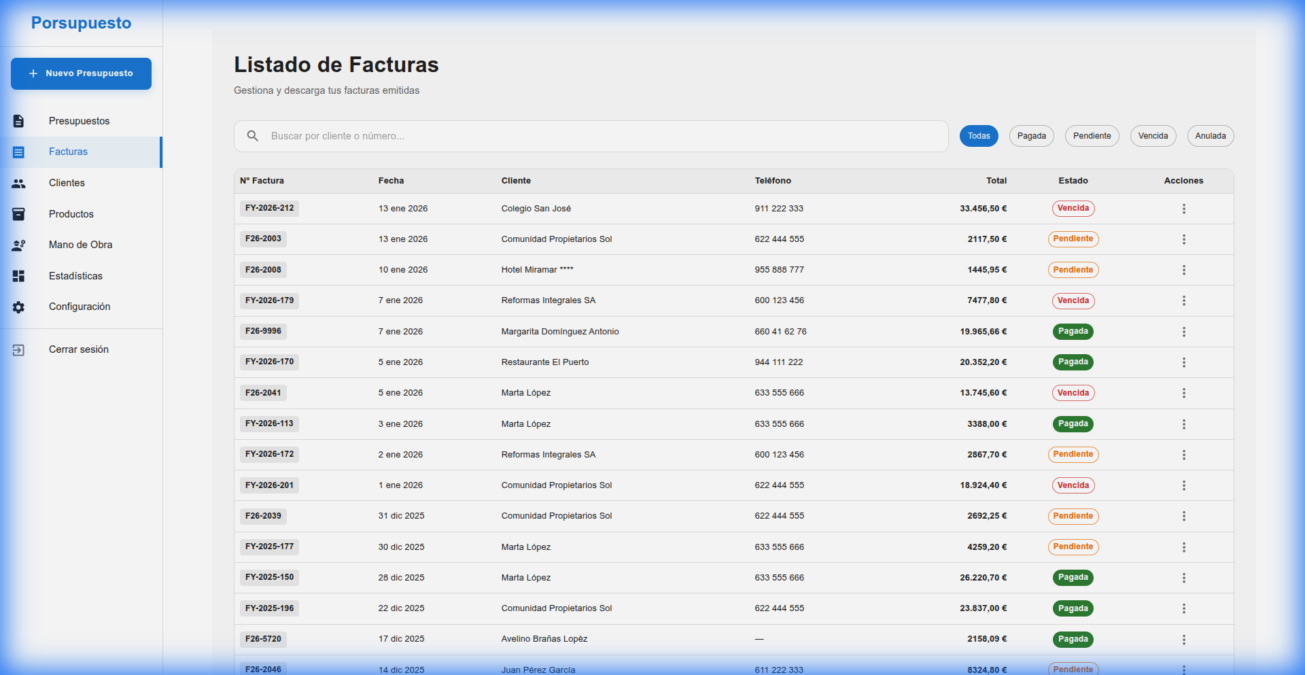
Task: Click the Mano de Obra worker icon
Action: pyautogui.click(x=18, y=245)
